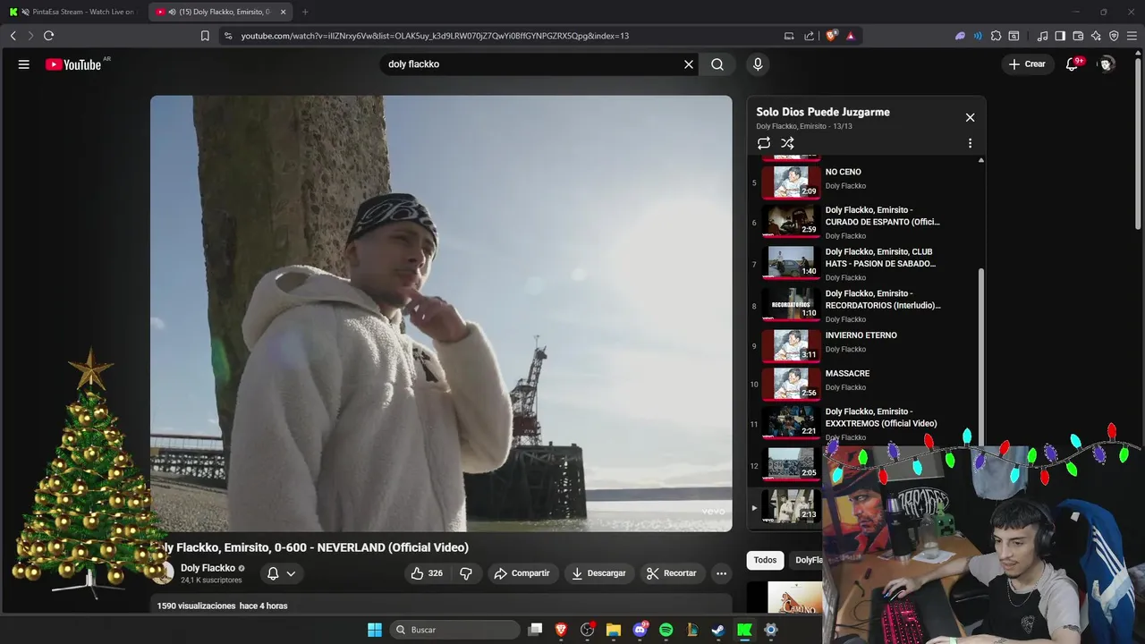Select the Doly Flackko YouTube tab

point(221,12)
